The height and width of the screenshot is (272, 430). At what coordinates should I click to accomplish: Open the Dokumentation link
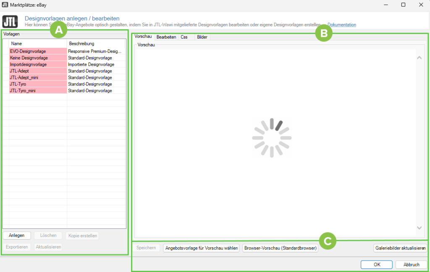click(341, 25)
